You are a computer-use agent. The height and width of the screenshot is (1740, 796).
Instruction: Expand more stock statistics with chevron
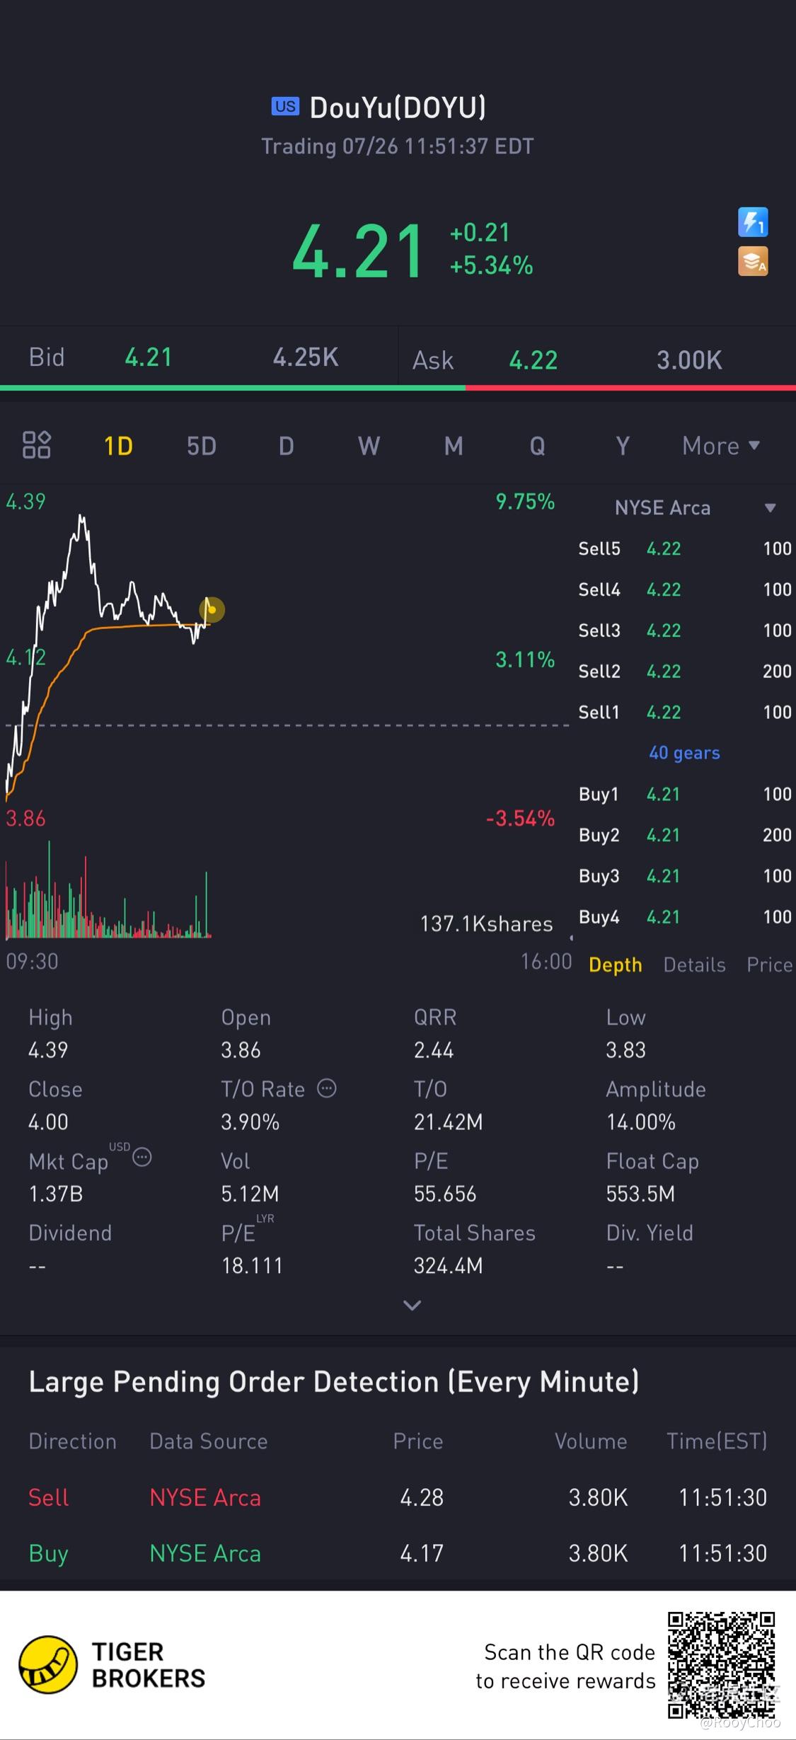(412, 1306)
